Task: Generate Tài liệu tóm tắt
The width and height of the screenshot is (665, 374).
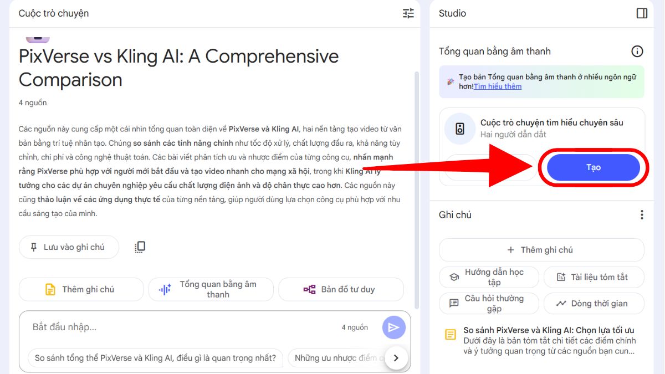Action: tap(594, 277)
